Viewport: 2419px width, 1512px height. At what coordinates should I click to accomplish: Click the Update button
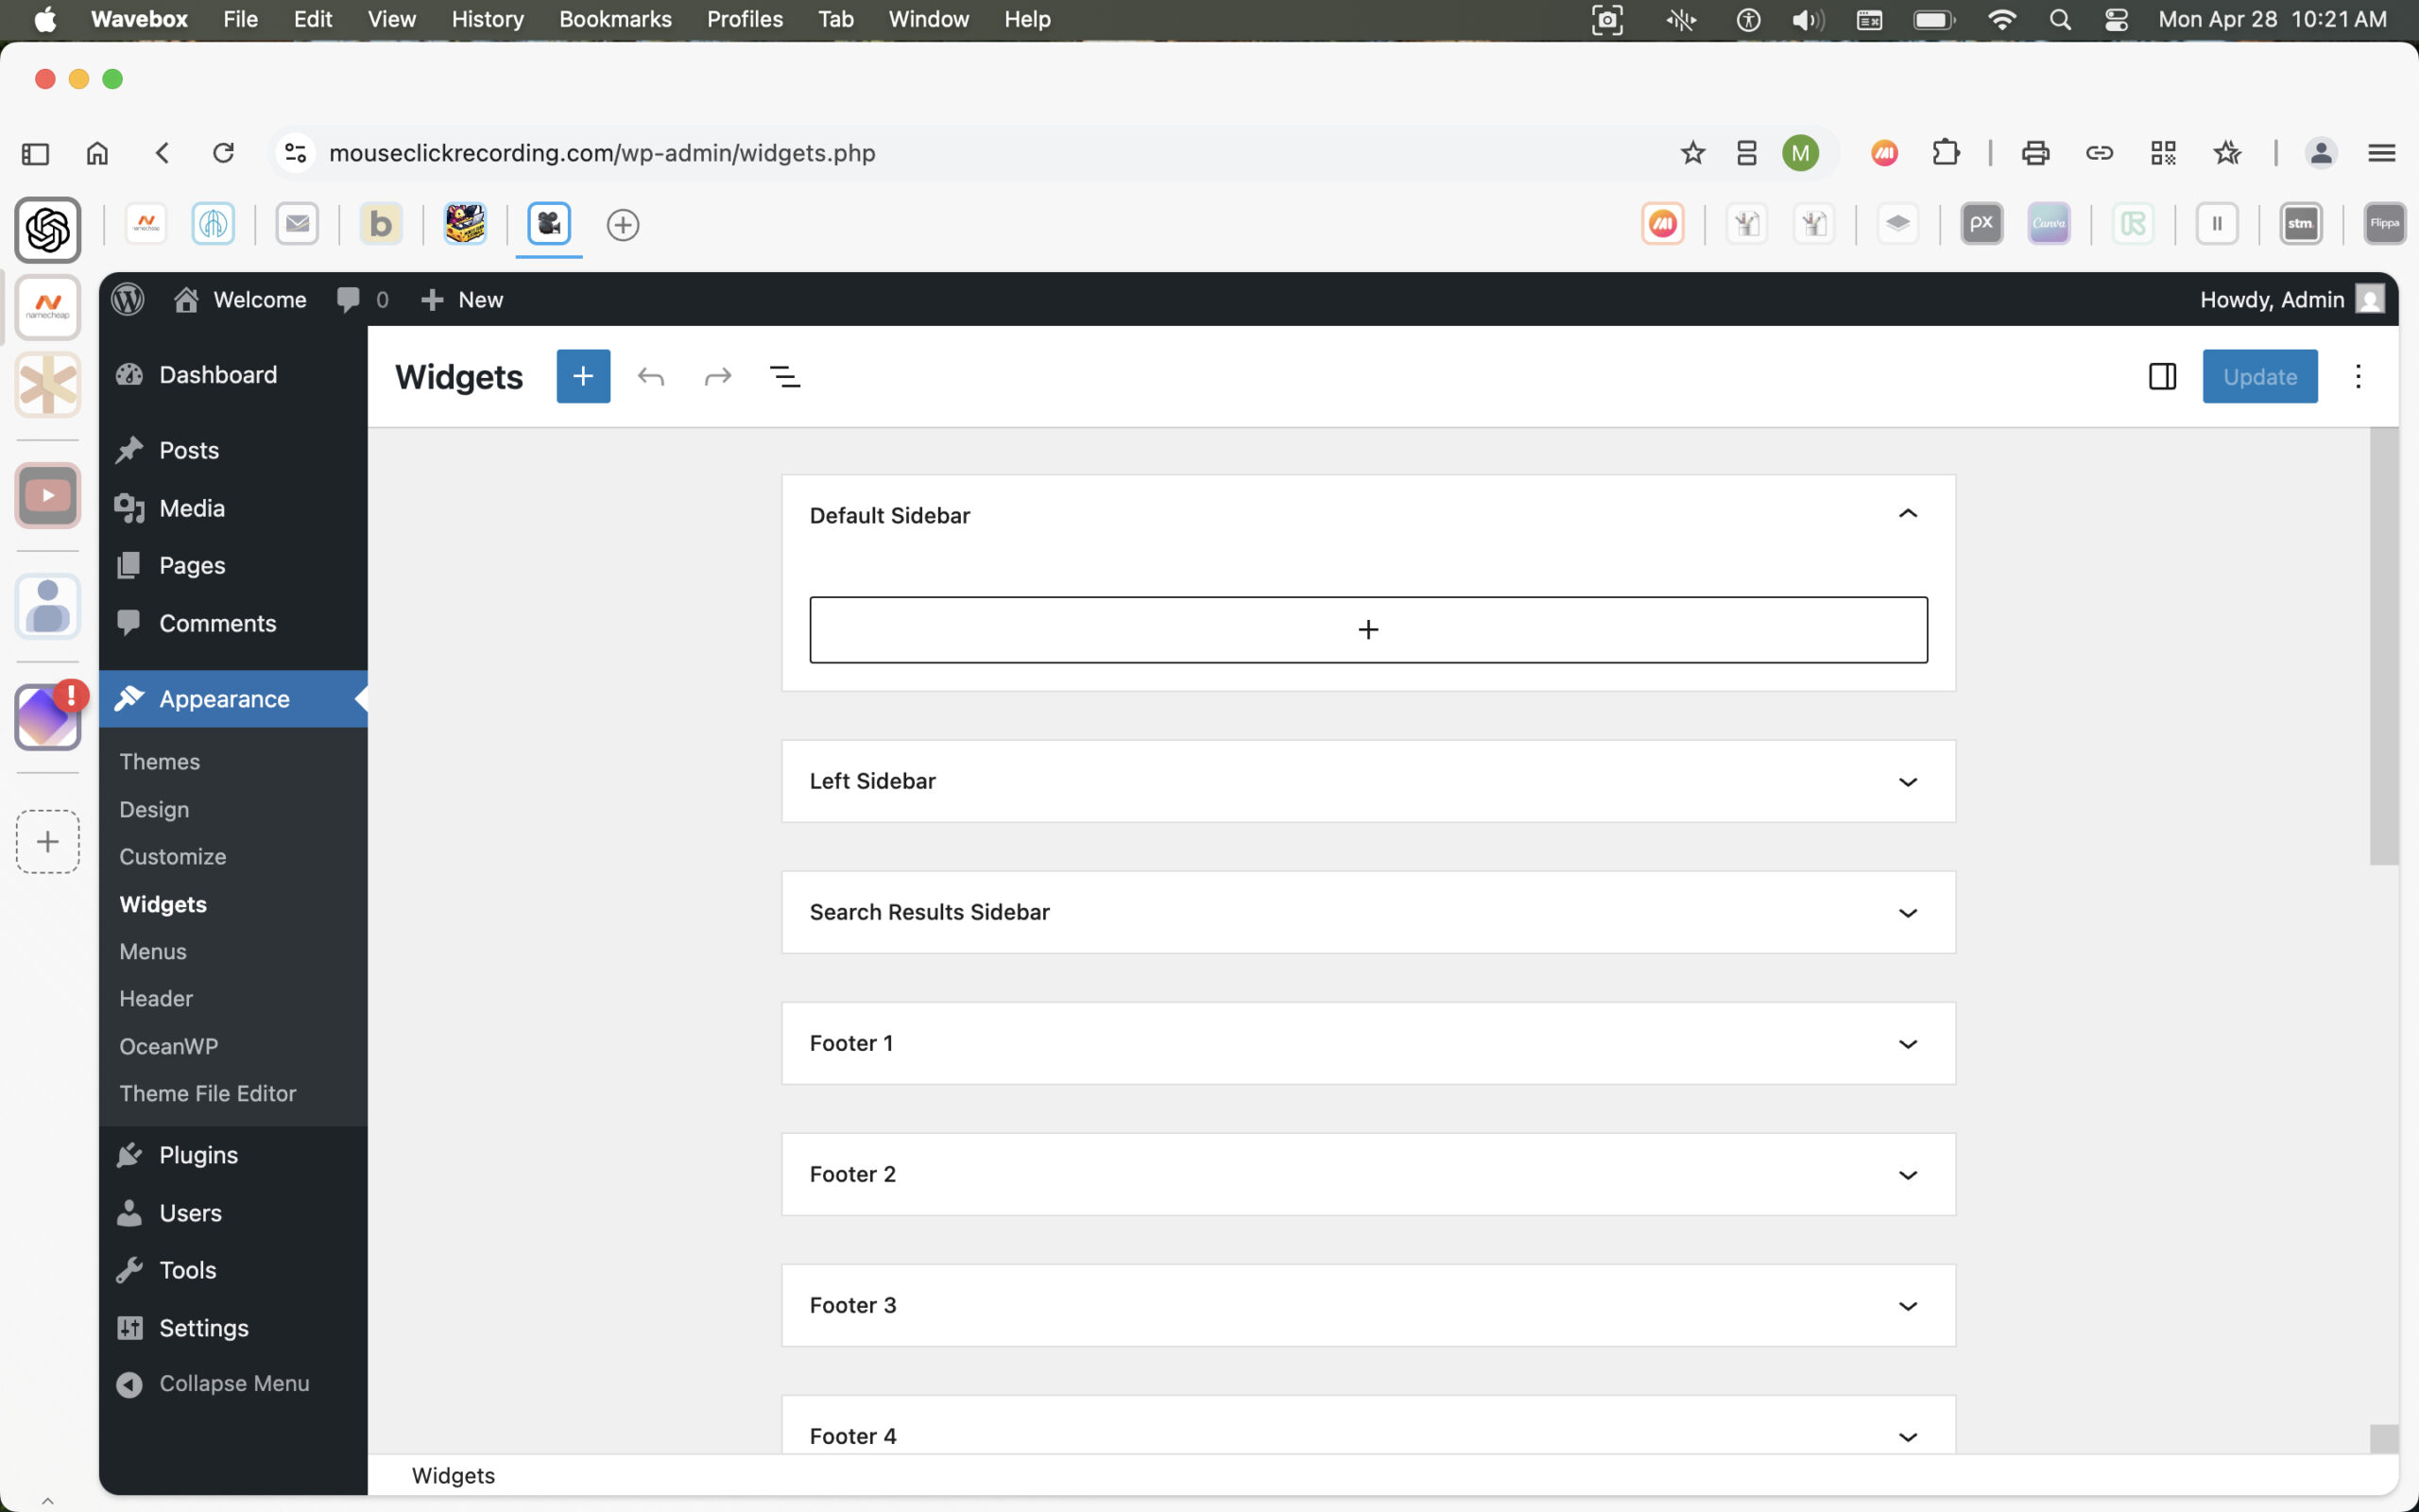[2259, 377]
